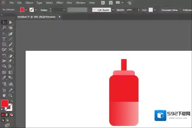Image resolution: width=192 pixels, height=128 pixels.
Task: Open the Style dropdown arrow
Action: [155, 10]
